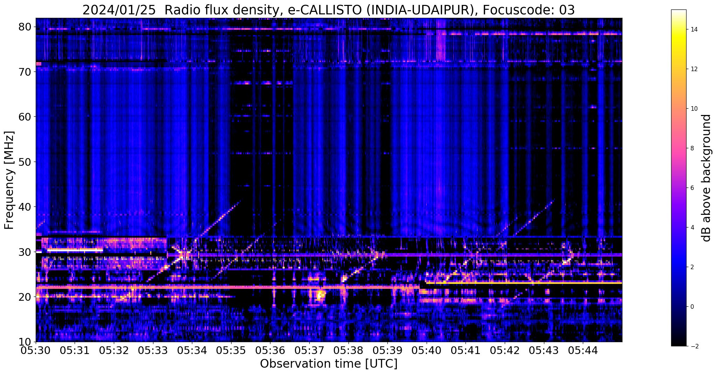Click the 60 frequency tick label
Viewport: 717px width, 374px height.
coord(25,117)
